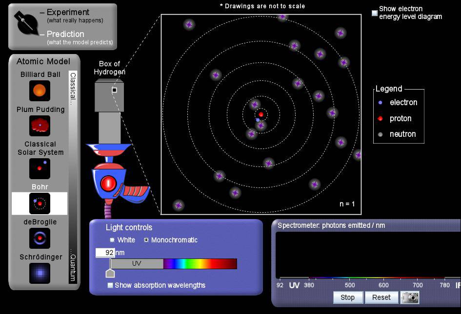Screen dimensions: 461x314
Task: Stop the spectrometer recording
Action: pos(348,297)
